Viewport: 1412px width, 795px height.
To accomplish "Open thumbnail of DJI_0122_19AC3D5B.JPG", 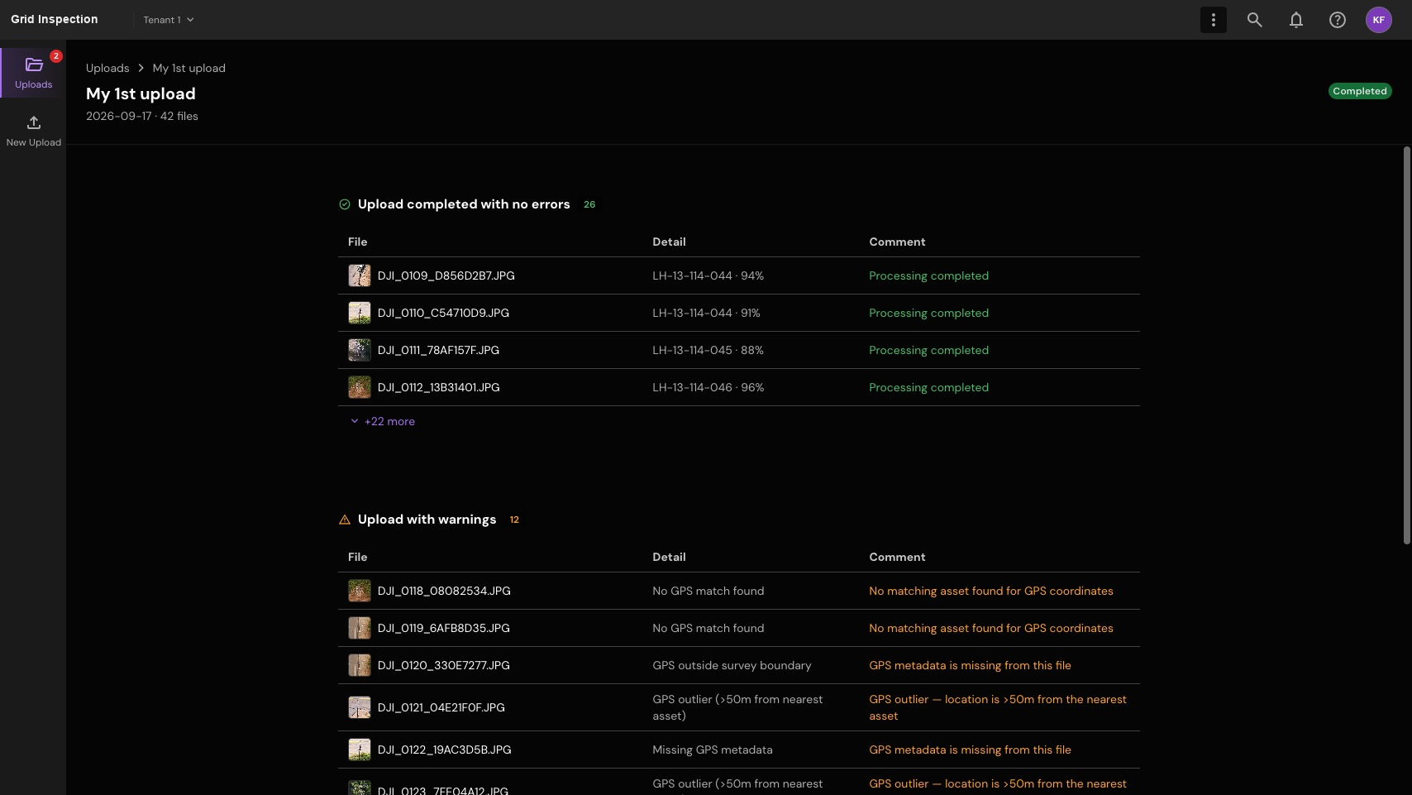I will pyautogui.click(x=360, y=750).
